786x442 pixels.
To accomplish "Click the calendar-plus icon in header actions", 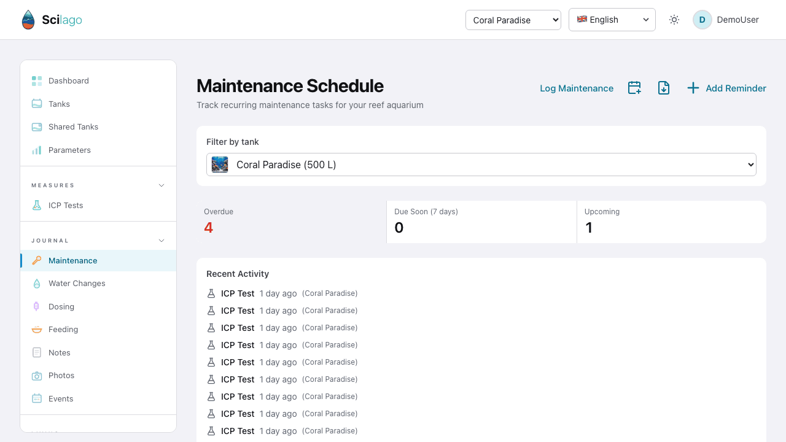I will [x=634, y=88].
